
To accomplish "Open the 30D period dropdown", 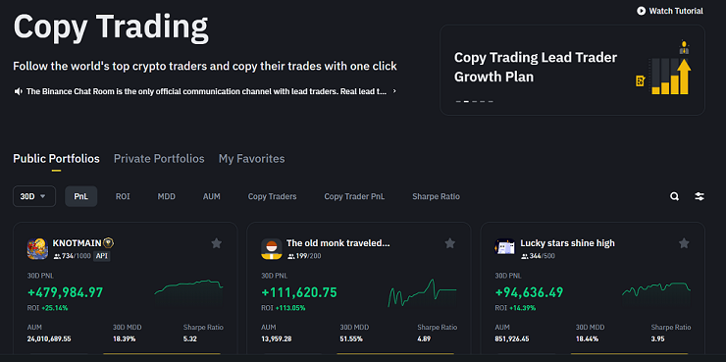I will click(x=34, y=196).
